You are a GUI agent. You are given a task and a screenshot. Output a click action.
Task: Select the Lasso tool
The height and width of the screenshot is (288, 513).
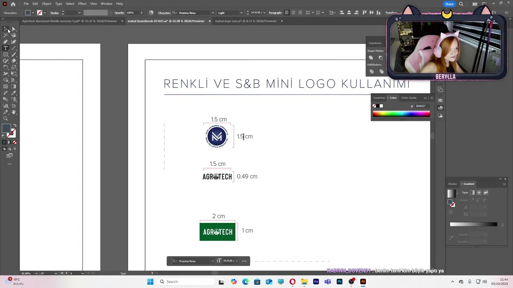(14, 36)
